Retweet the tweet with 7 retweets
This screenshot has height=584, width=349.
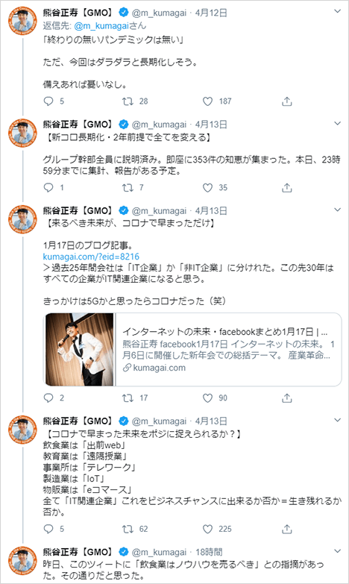pyautogui.click(x=128, y=188)
